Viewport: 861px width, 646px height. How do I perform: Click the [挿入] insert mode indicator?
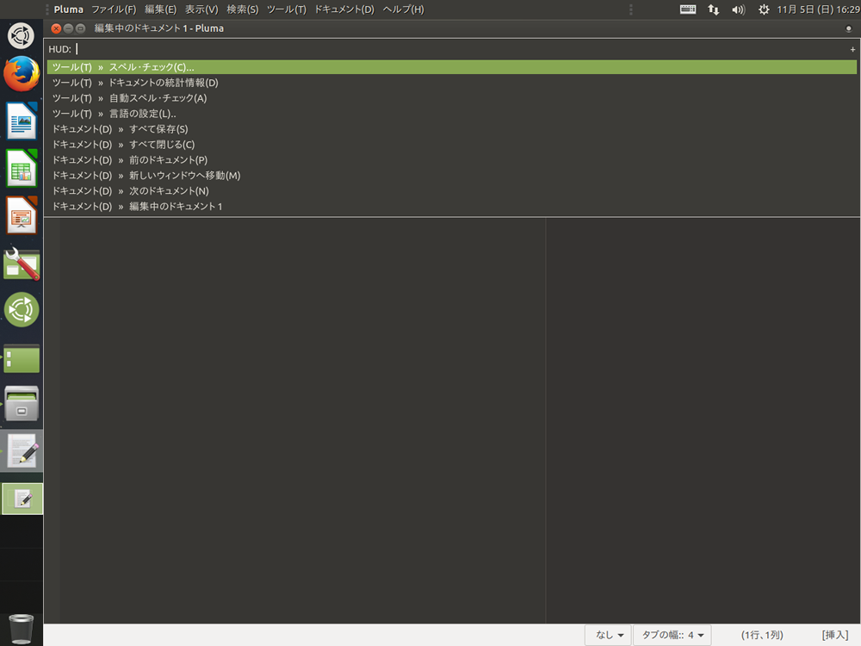coord(834,635)
